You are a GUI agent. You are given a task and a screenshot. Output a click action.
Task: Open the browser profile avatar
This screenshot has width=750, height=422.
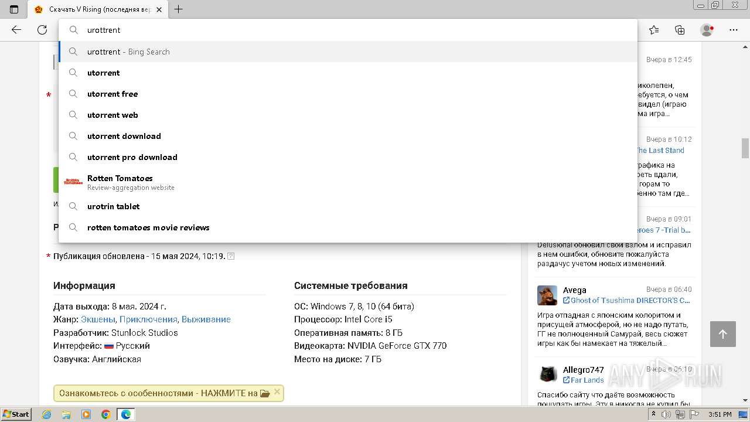707,30
